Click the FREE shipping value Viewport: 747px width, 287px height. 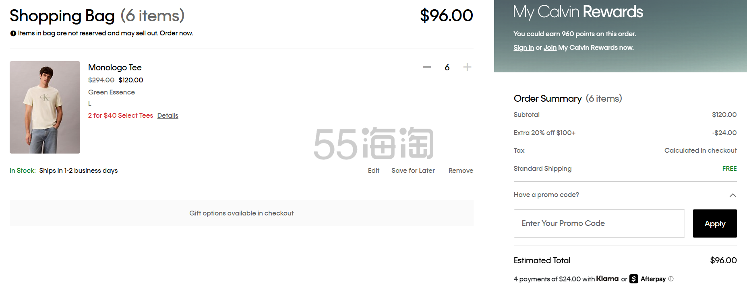[x=729, y=168]
